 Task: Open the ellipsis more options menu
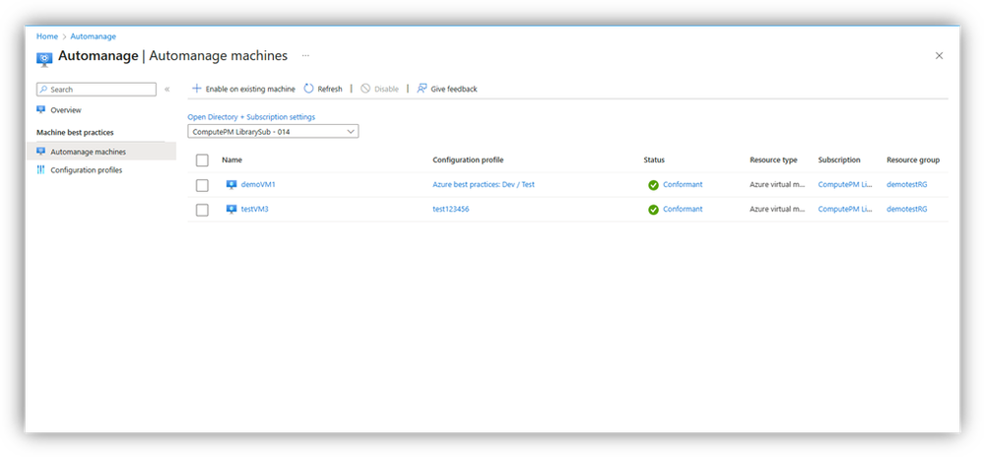pos(305,56)
